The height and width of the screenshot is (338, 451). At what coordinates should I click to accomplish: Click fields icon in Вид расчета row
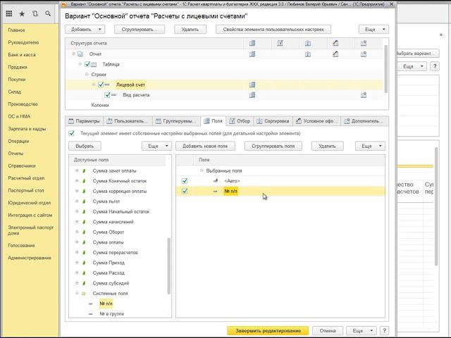coord(252,95)
